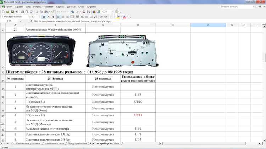Click cell with red U2/13 text

point(138,115)
